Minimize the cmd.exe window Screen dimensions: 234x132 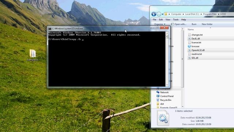point(152,28)
